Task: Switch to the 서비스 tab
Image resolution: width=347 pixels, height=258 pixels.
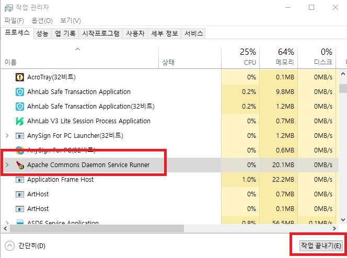Action: 194,33
